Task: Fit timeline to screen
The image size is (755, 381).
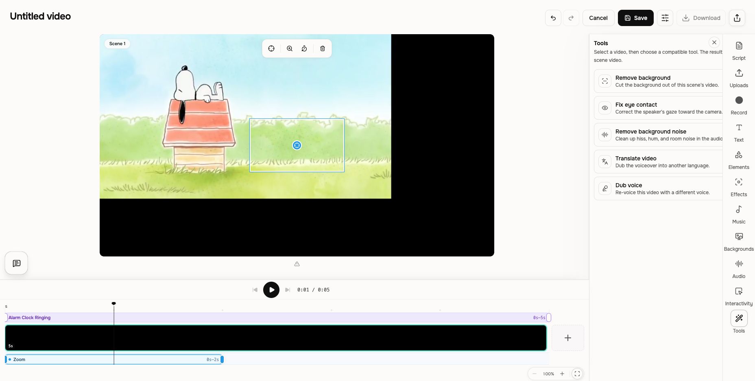Action: [577, 374]
